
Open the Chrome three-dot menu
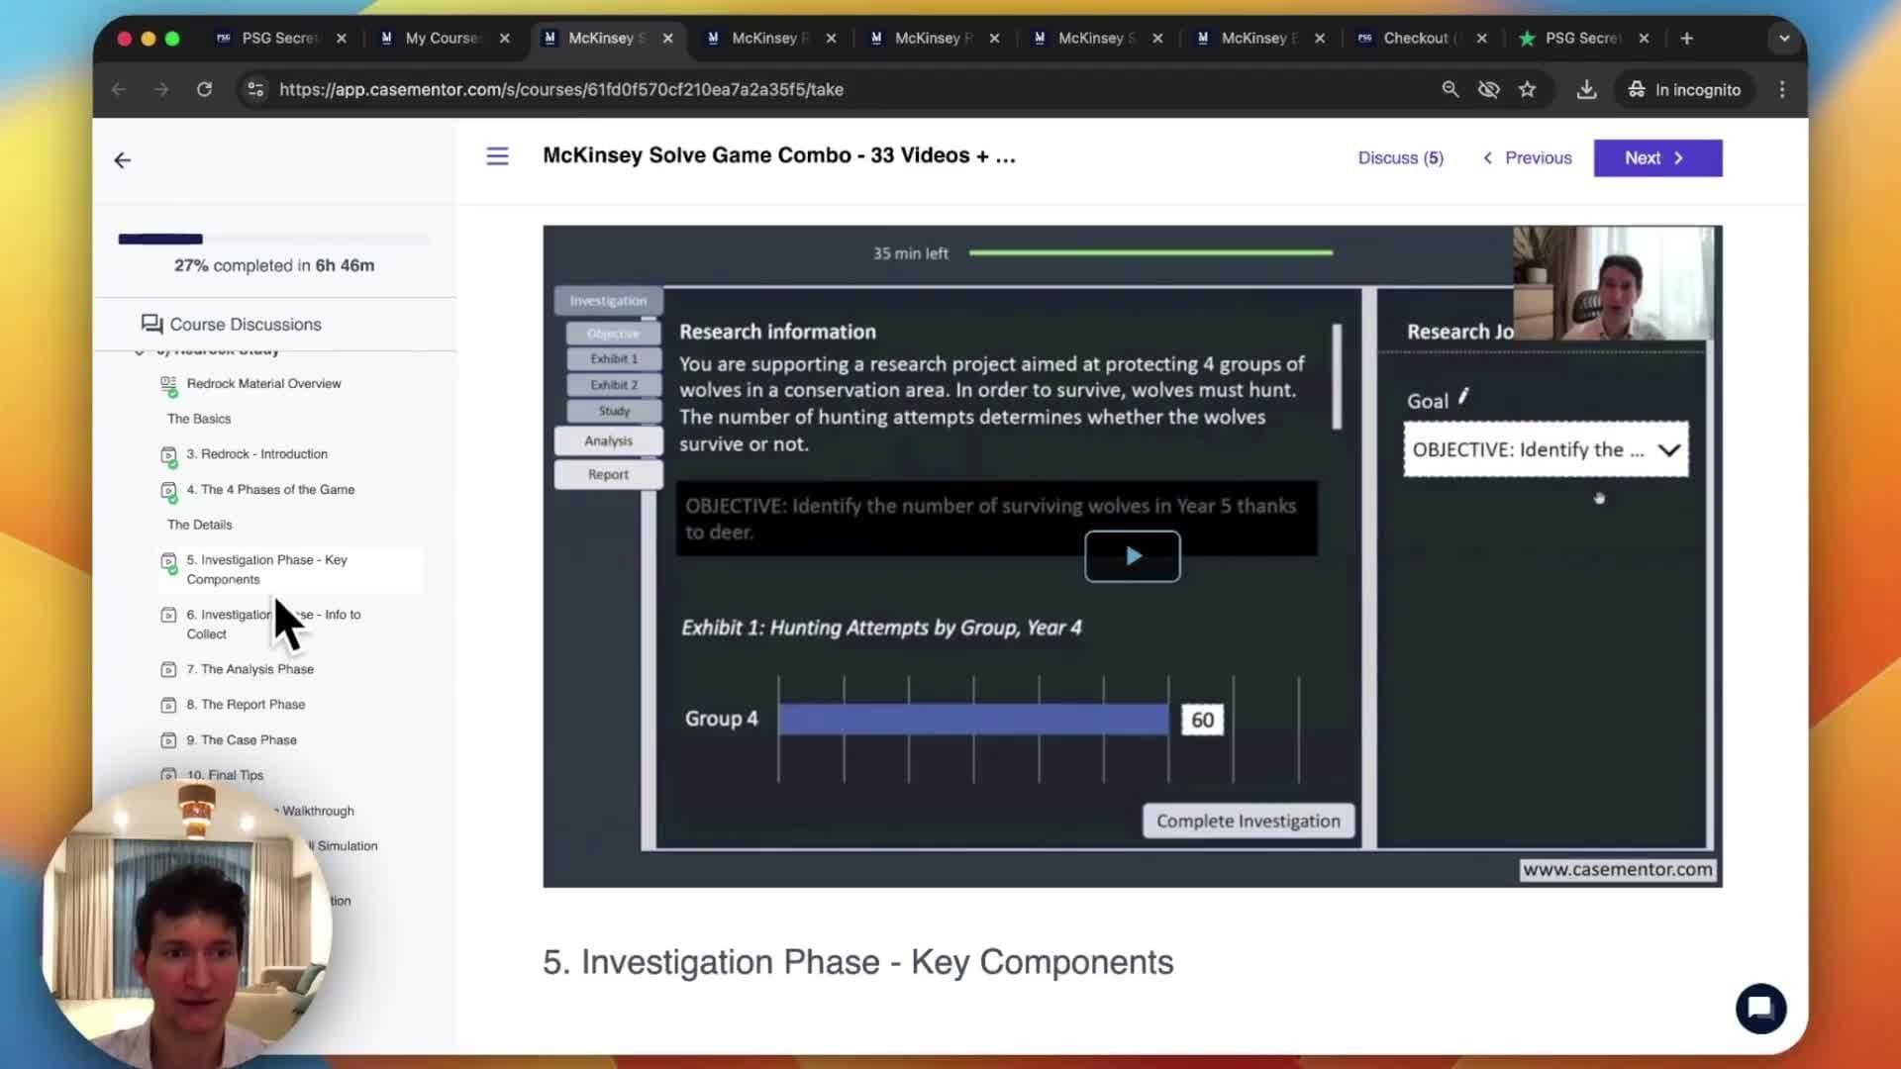(x=1782, y=89)
